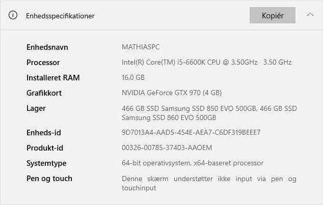Image resolution: width=323 pixels, height=205 pixels.
Task: Click the info icon beside Enhedsspecifikationer
Action: coord(13,15)
